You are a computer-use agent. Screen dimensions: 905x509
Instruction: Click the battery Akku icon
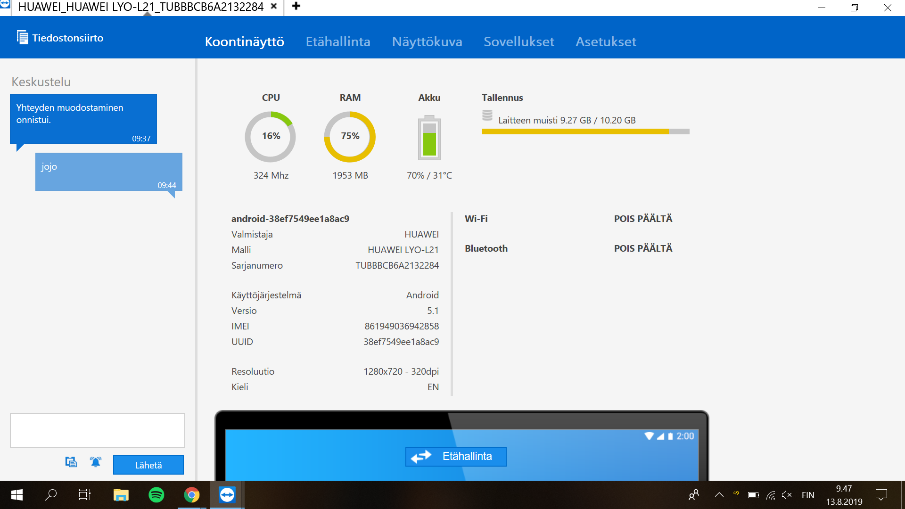coord(429,138)
